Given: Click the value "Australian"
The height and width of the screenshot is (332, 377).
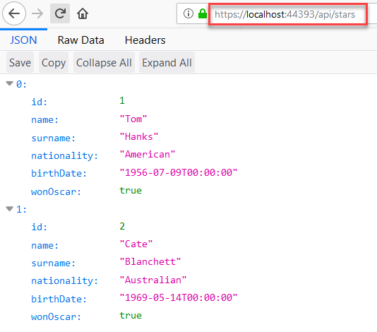Looking at the screenshot, I should [153, 280].
